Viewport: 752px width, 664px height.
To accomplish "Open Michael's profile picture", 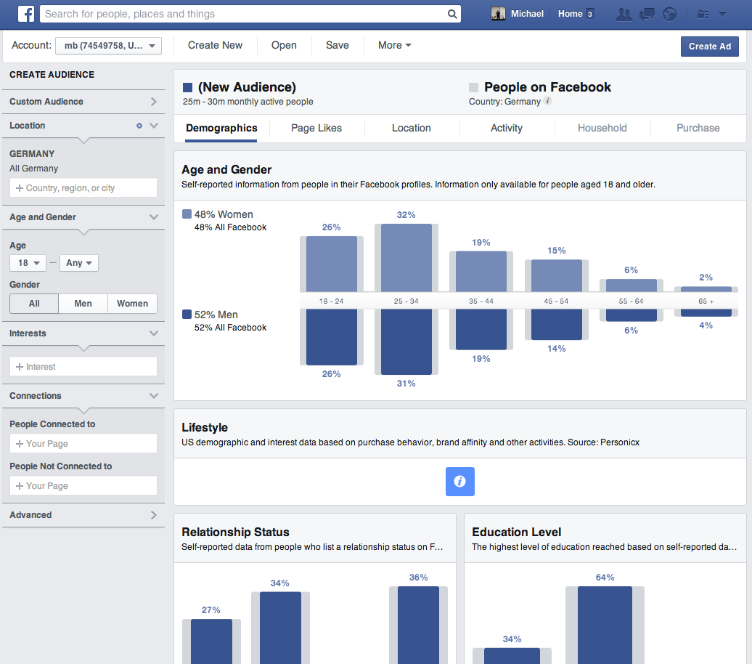I will click(498, 14).
